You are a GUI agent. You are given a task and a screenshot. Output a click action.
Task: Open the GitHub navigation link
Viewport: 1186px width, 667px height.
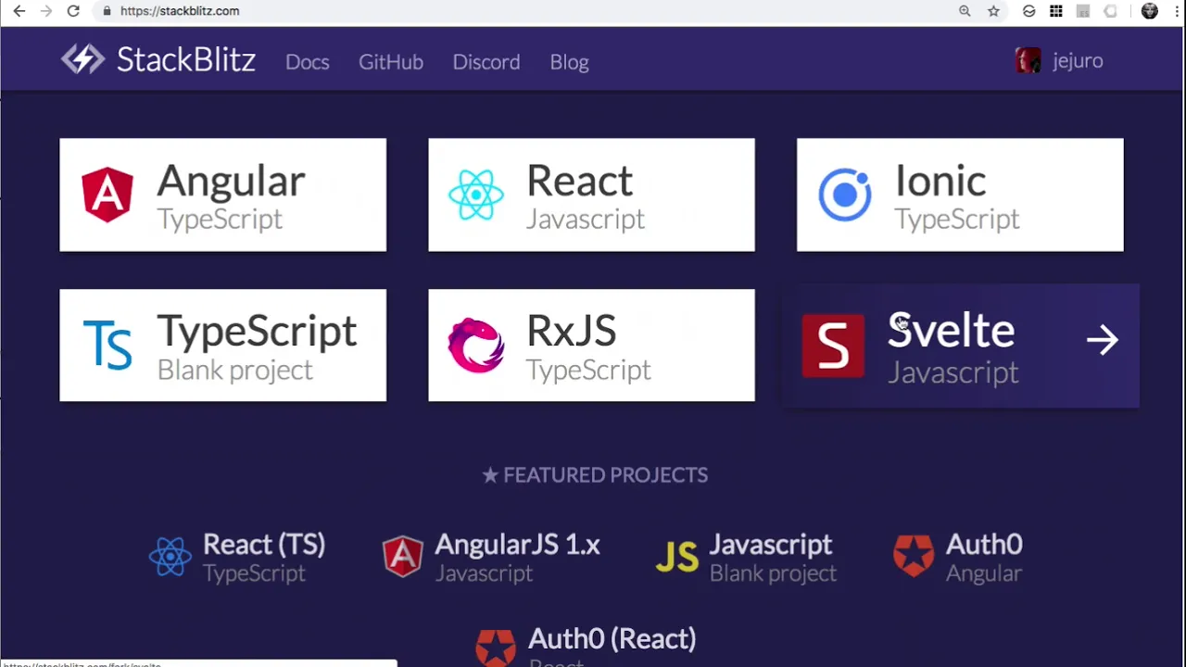[x=391, y=62]
